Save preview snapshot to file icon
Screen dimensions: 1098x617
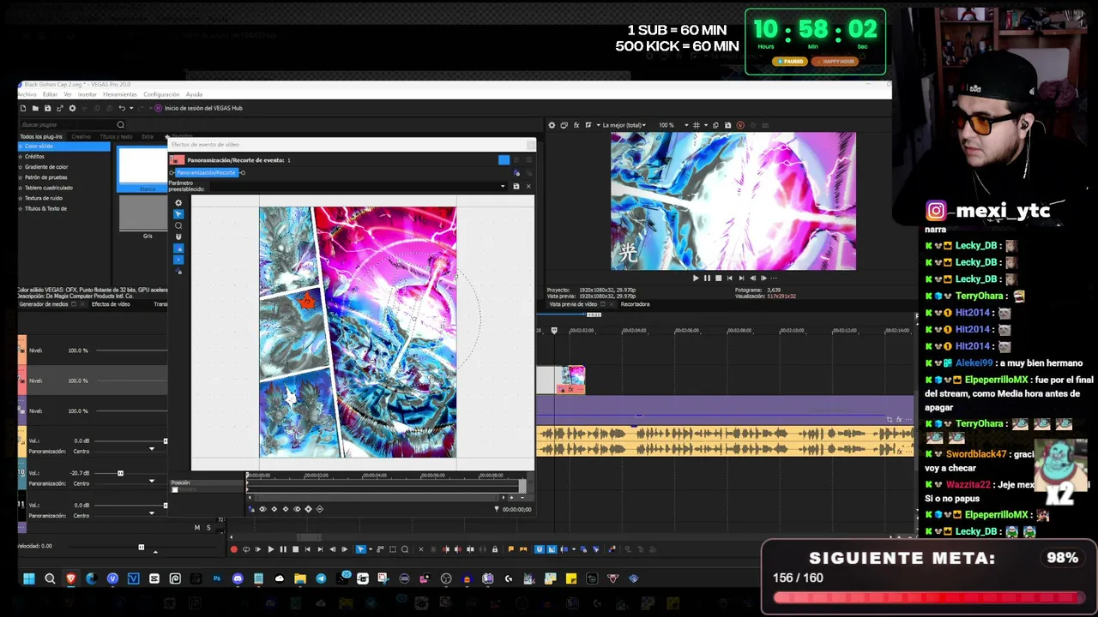tap(727, 125)
